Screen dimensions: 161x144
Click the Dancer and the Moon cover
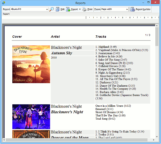click(31, 134)
